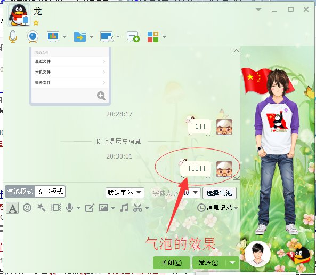Start a video call with the webcam icon
Screen dimensions: 316x275
(x=33, y=36)
